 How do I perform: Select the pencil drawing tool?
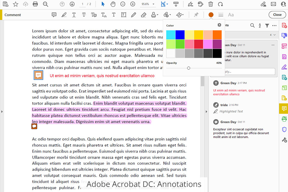(x=133, y=15)
